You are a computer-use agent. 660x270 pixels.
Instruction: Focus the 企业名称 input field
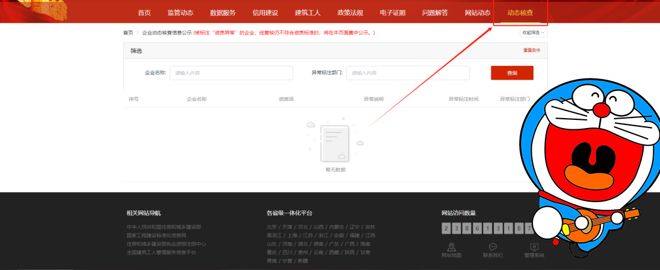231,73
